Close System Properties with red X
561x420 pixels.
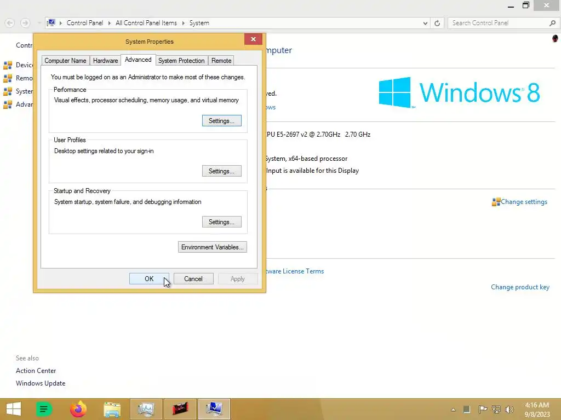click(x=253, y=39)
